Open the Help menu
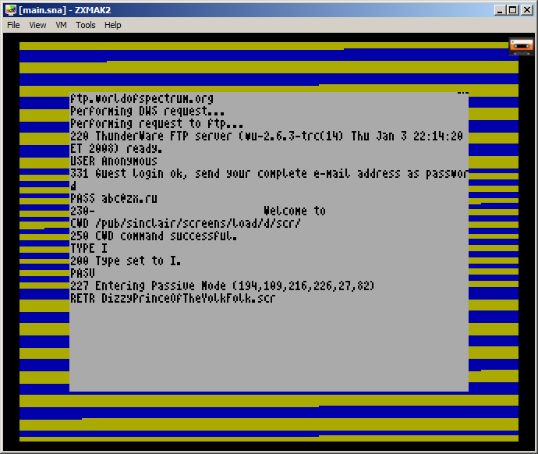 click(x=113, y=25)
